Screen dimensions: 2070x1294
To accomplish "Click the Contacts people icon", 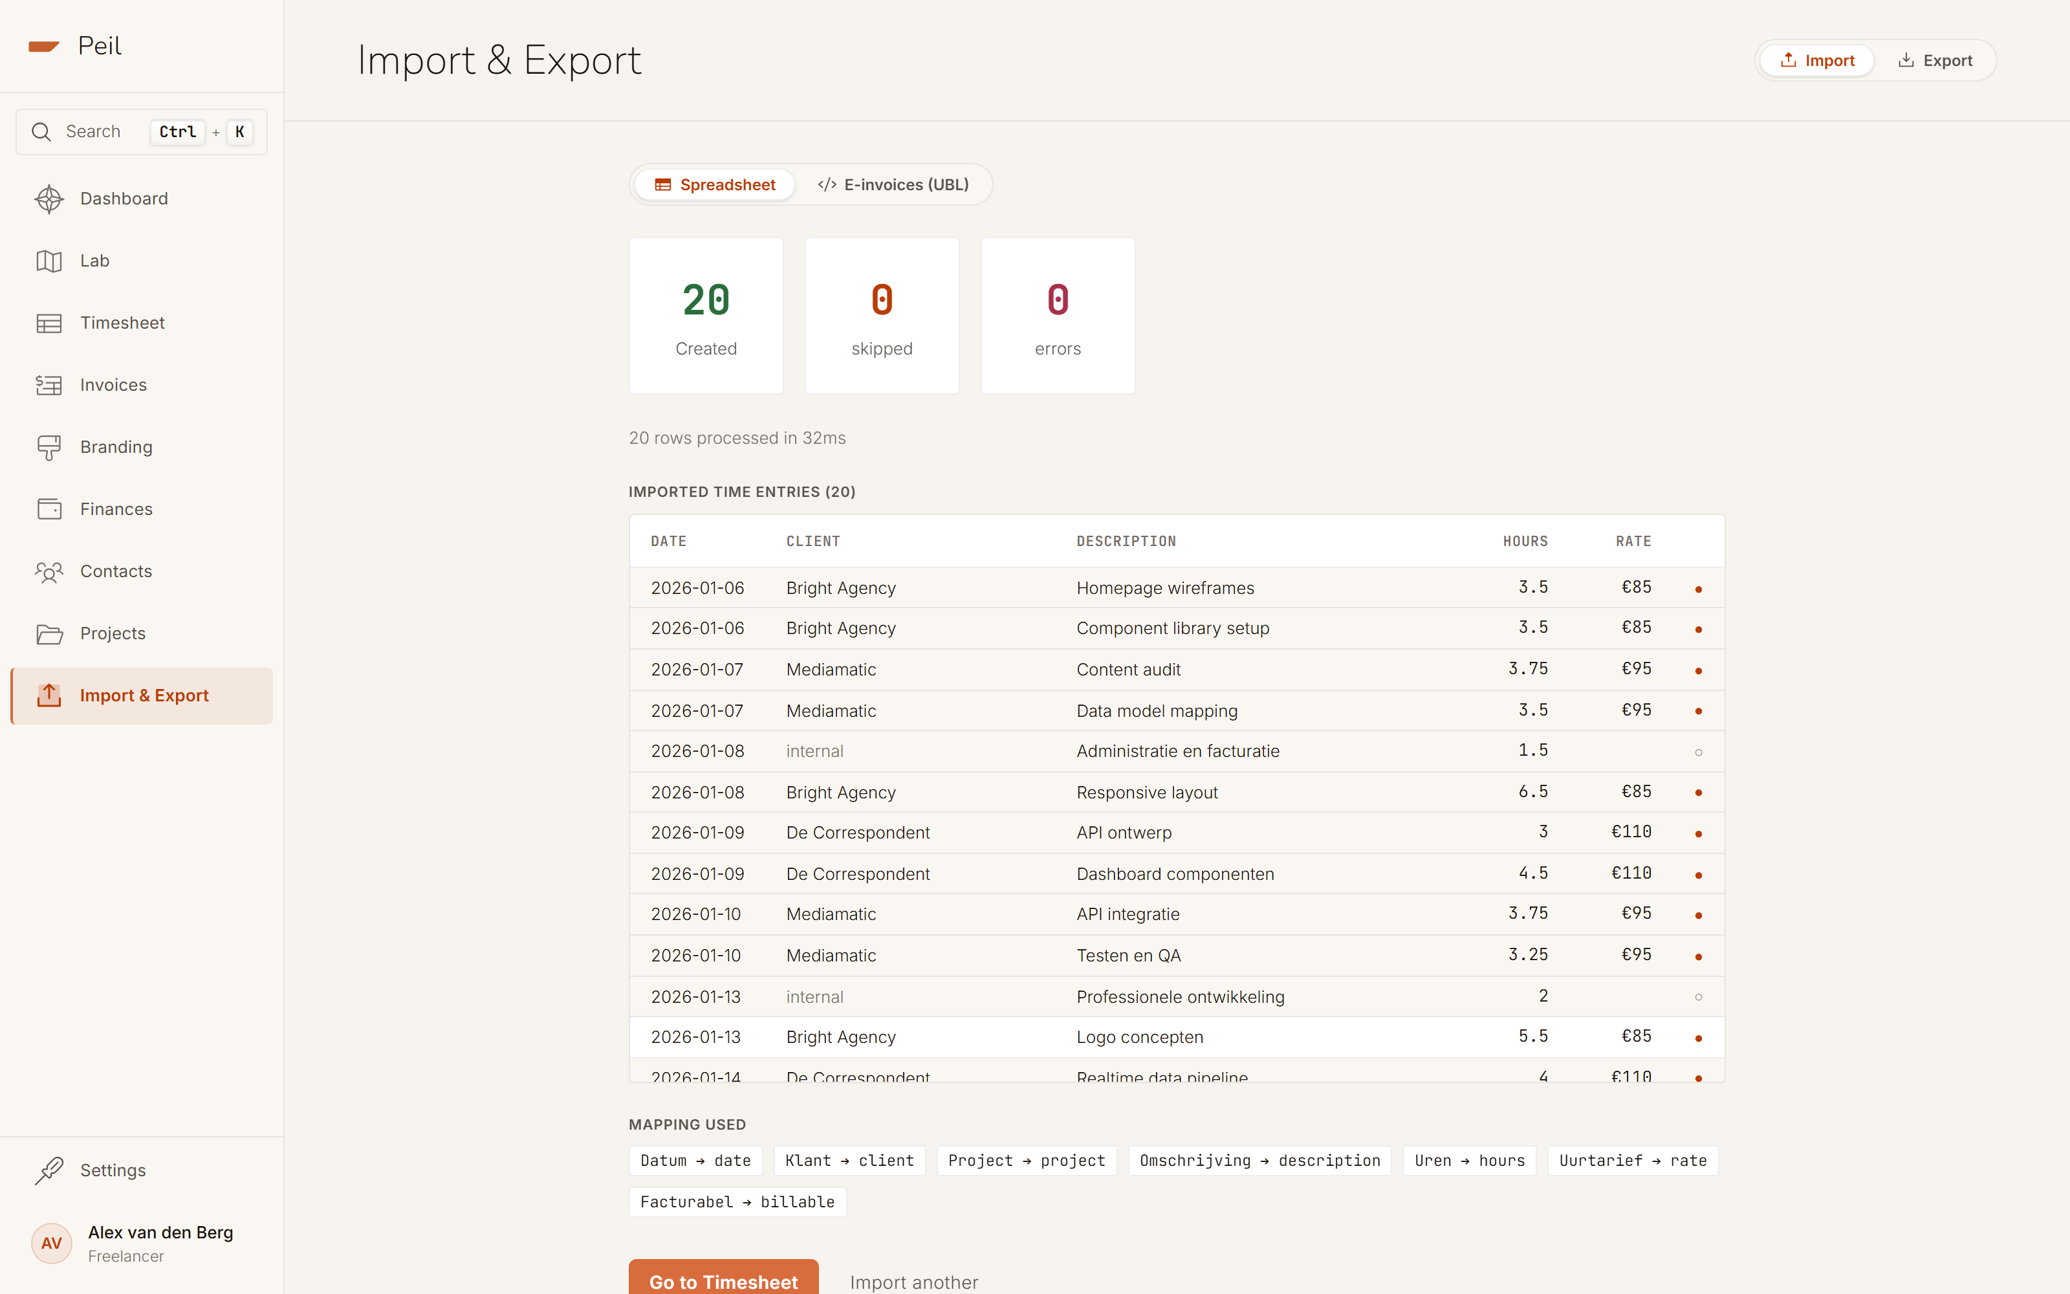I will (49, 572).
